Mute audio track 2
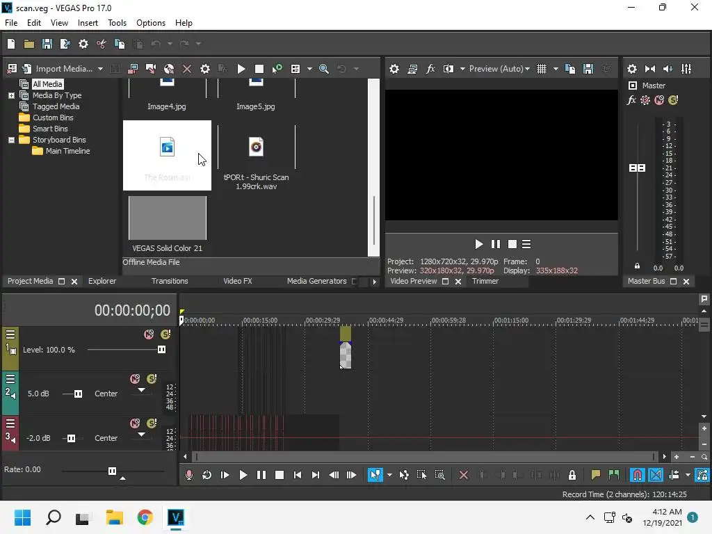This screenshot has height=534, width=712. (x=135, y=379)
